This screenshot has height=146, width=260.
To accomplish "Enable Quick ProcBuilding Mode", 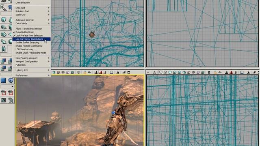I will pyautogui.click(x=31, y=53).
